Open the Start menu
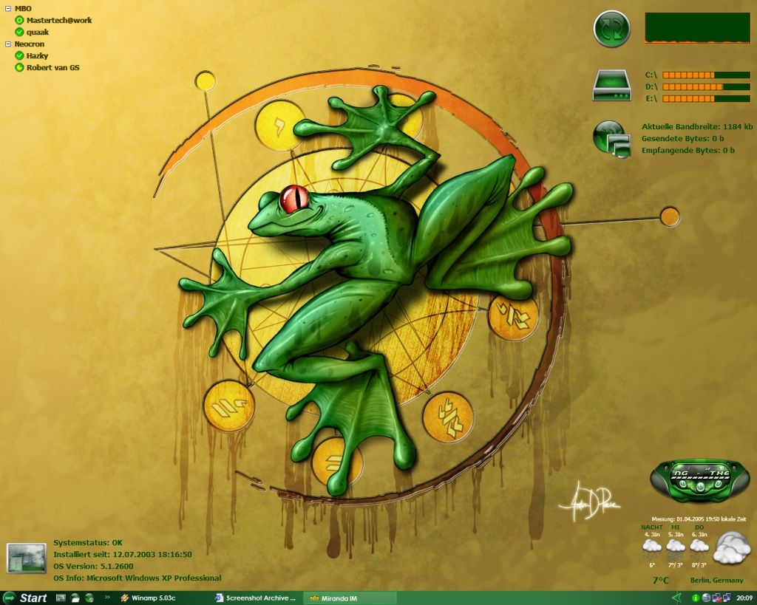This screenshot has height=605, width=757. click(25, 598)
